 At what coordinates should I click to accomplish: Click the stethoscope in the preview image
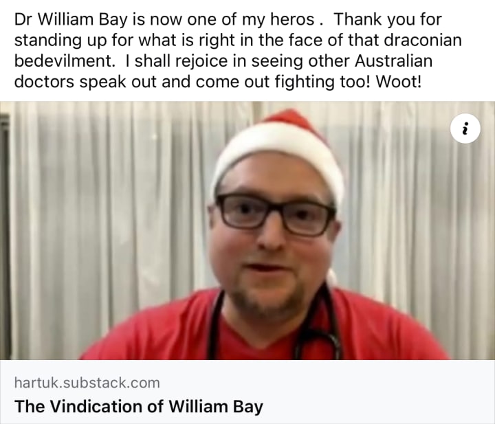319,328
